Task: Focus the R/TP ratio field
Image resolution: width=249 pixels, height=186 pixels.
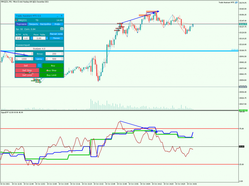Action: click(x=18, y=38)
